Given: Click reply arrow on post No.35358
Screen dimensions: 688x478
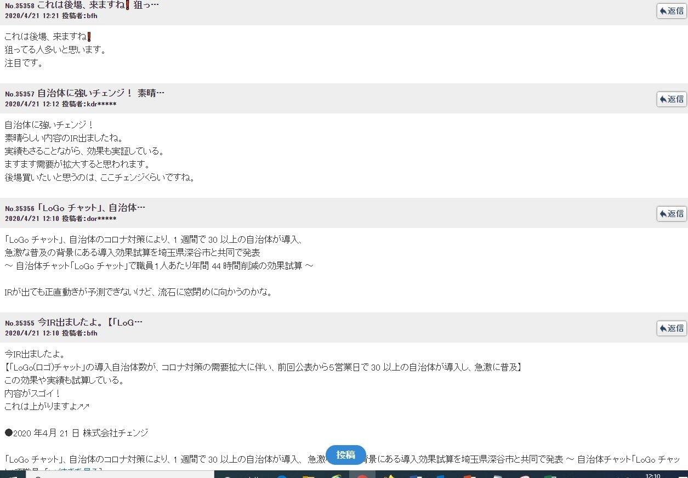Looking at the screenshot, I should click(672, 11).
